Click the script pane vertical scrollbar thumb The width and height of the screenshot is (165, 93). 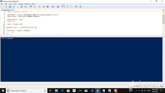tap(163, 19)
